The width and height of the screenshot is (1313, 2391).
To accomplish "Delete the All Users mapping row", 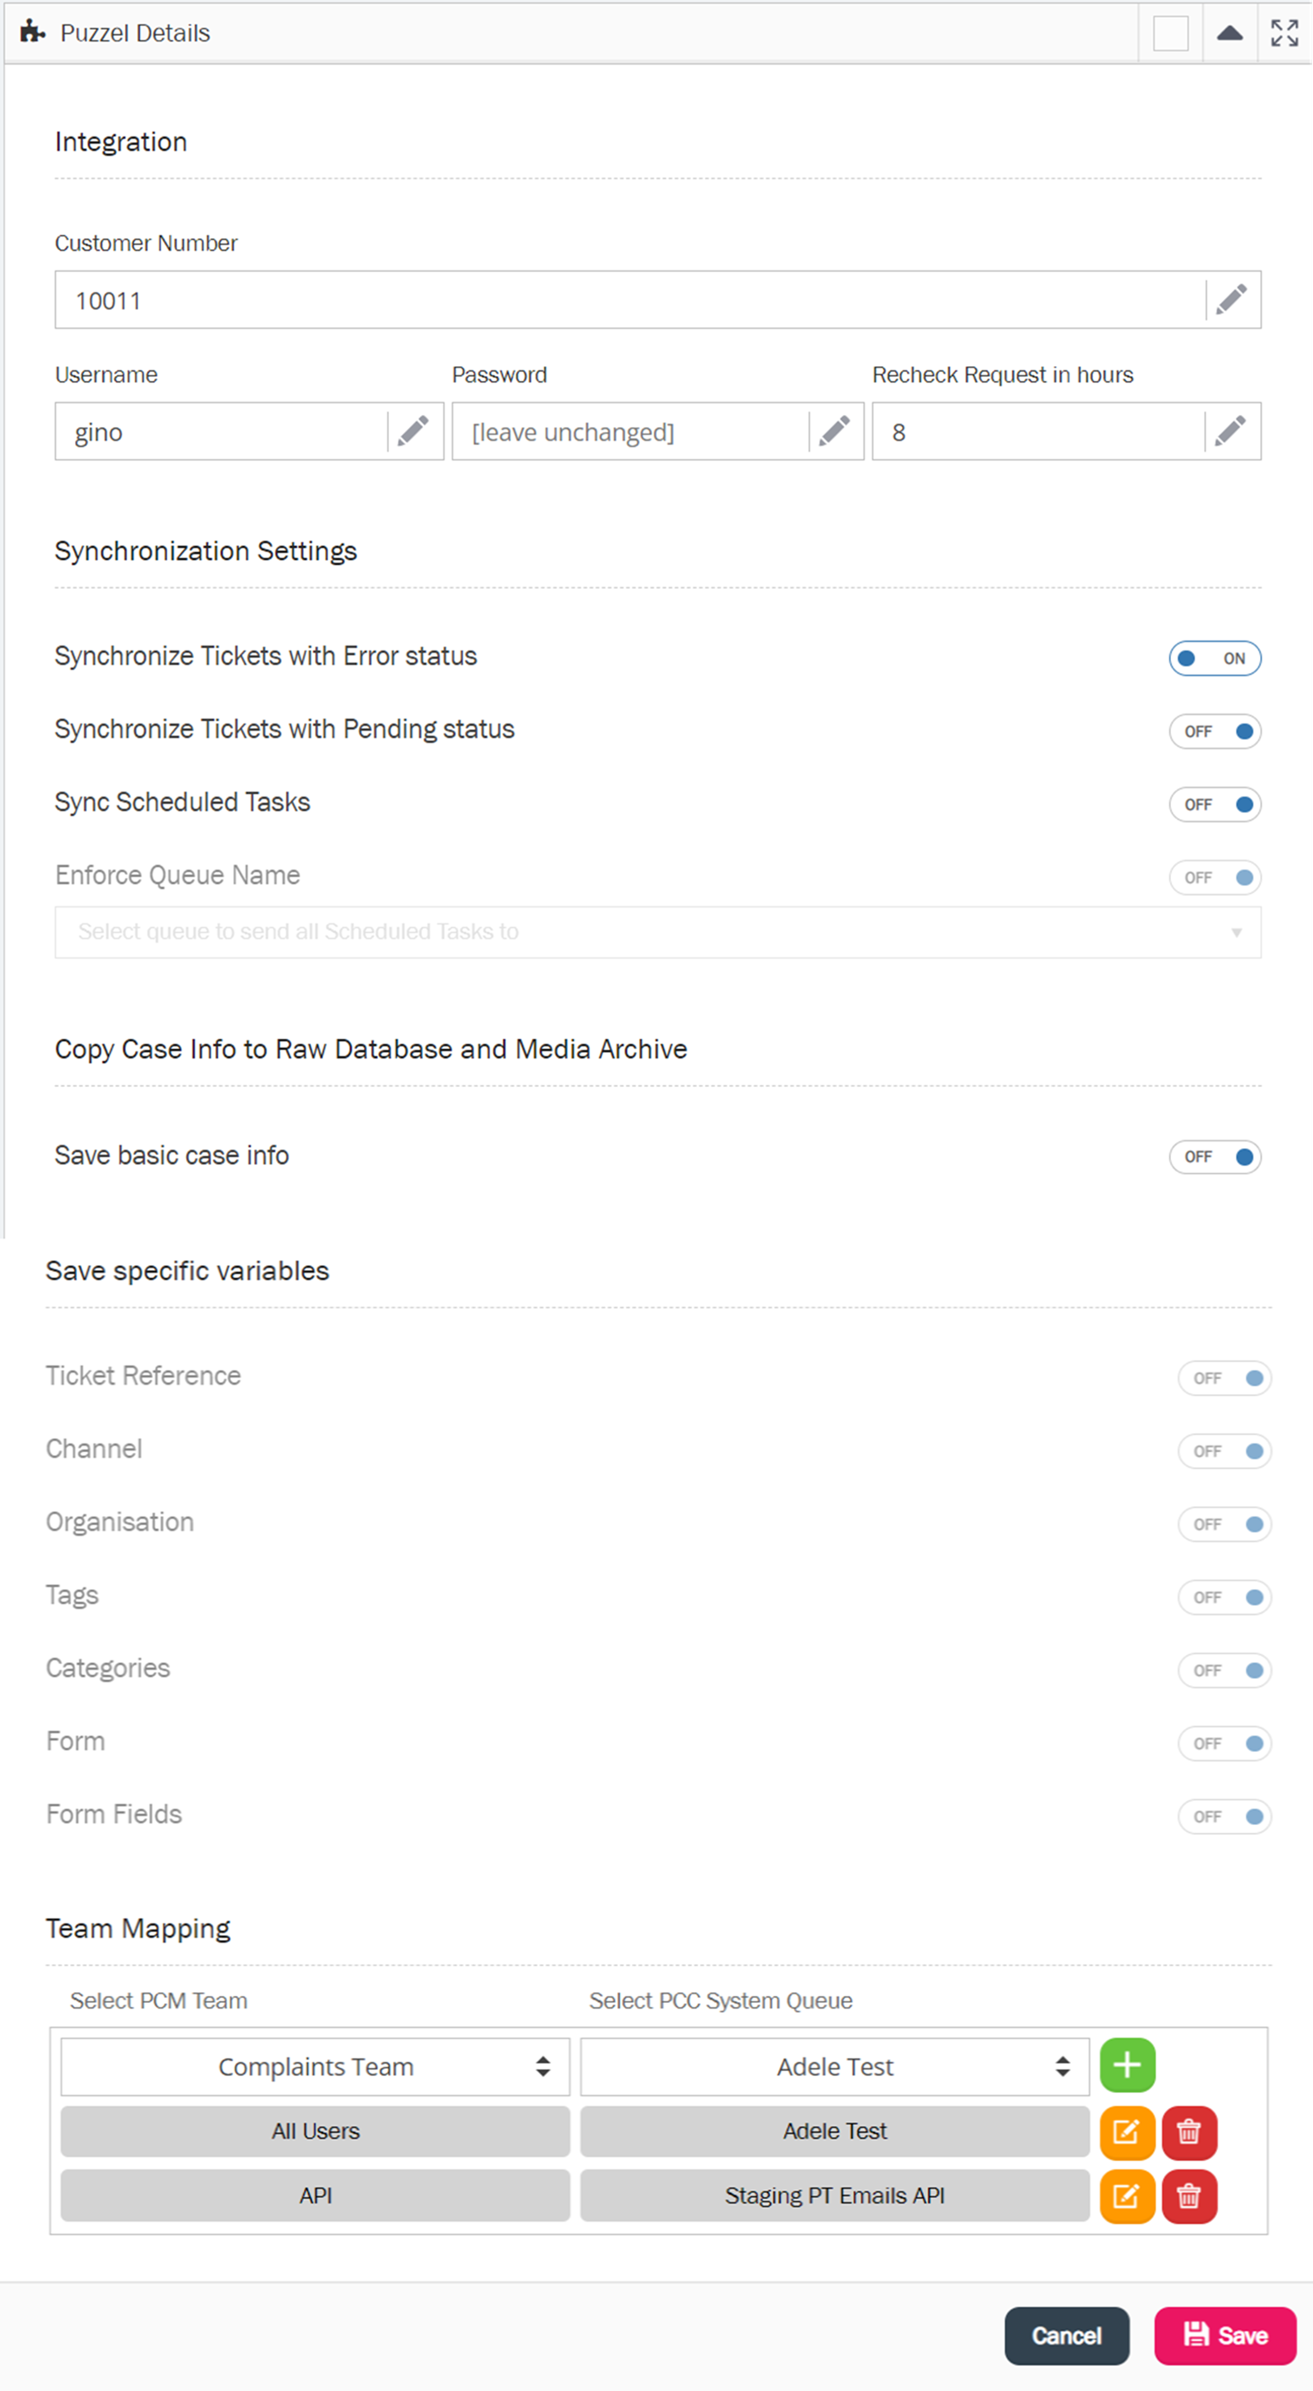I will coord(1189,2131).
